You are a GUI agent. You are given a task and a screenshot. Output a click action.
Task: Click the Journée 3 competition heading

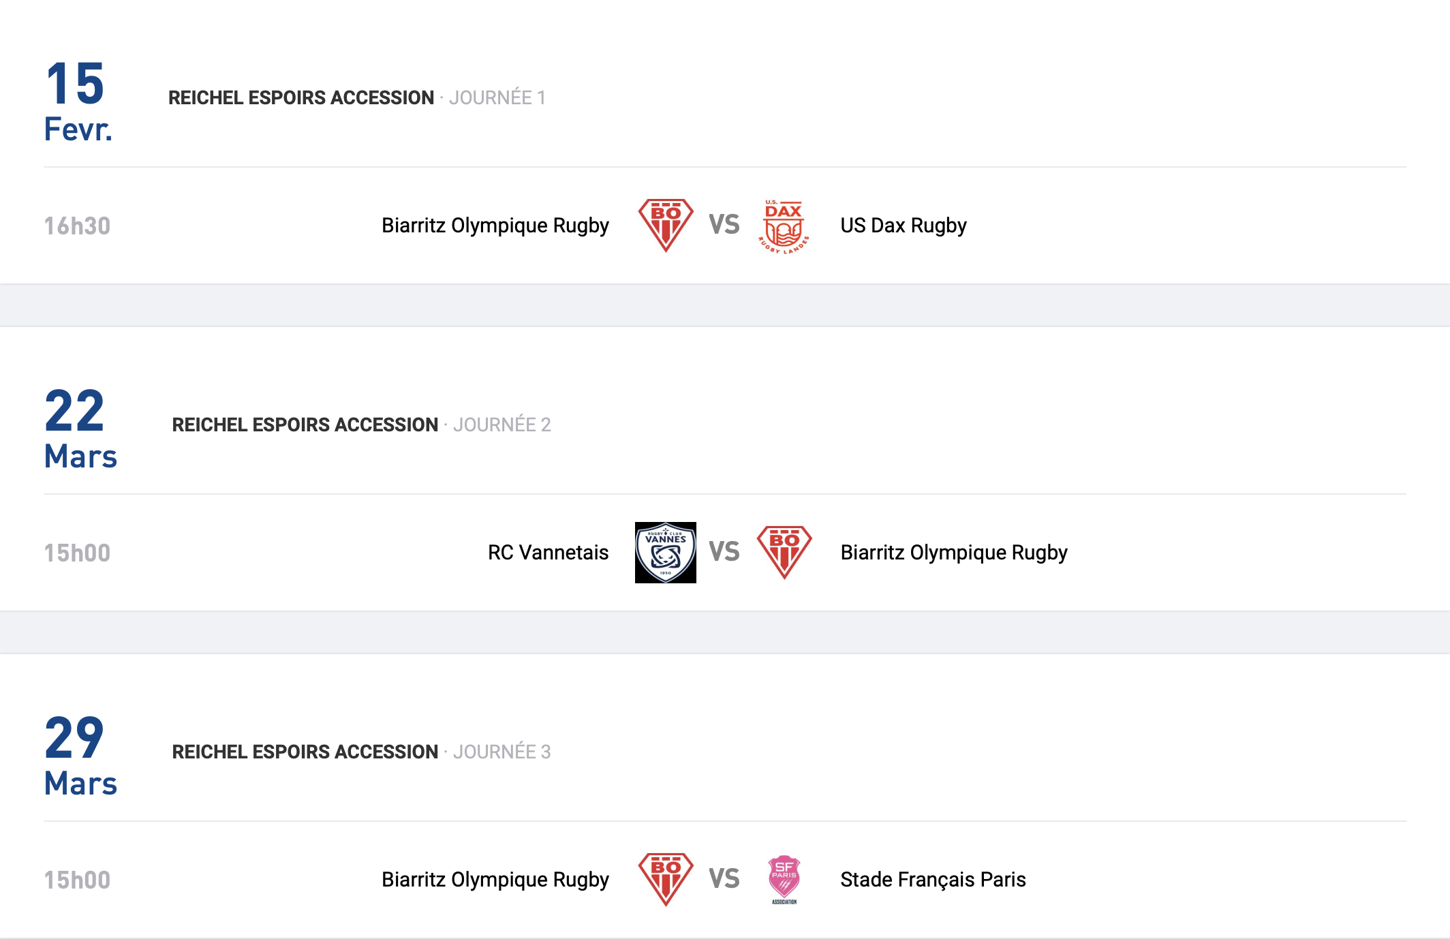361,752
